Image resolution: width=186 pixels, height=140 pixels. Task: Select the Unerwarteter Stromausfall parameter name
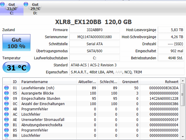[x=43, y=120]
